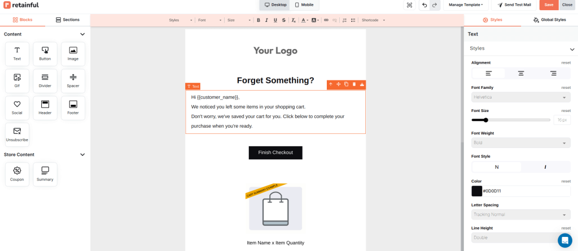
Task: Select parent of the Text block
Action: [331, 84]
